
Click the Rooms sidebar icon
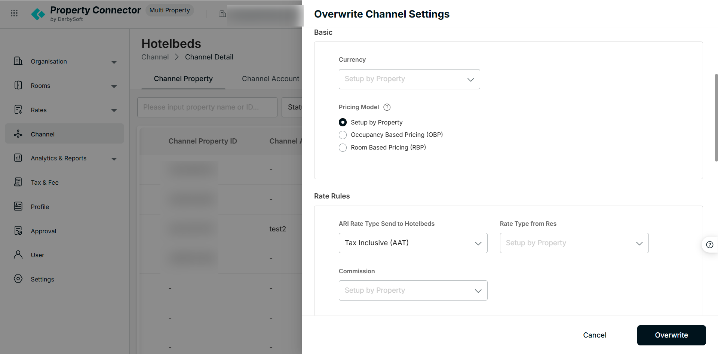click(18, 85)
